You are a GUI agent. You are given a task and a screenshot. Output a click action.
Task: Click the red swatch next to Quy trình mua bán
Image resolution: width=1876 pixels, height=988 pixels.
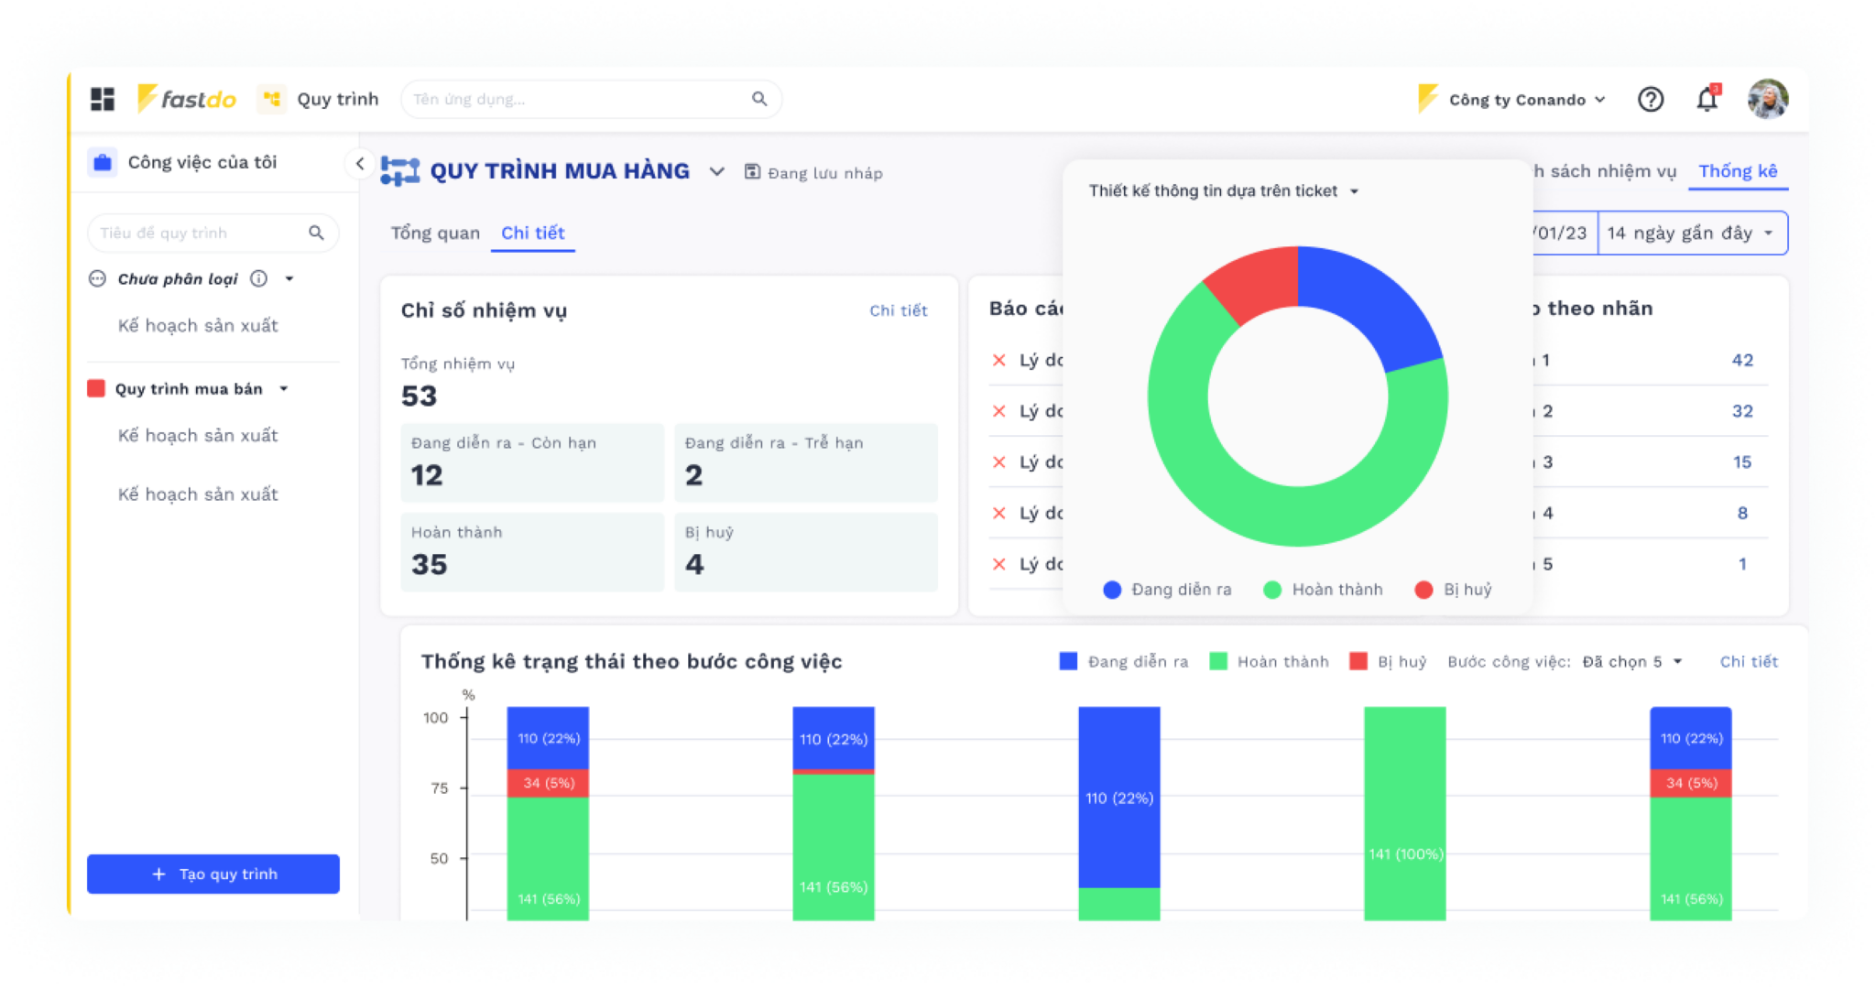[x=95, y=388]
